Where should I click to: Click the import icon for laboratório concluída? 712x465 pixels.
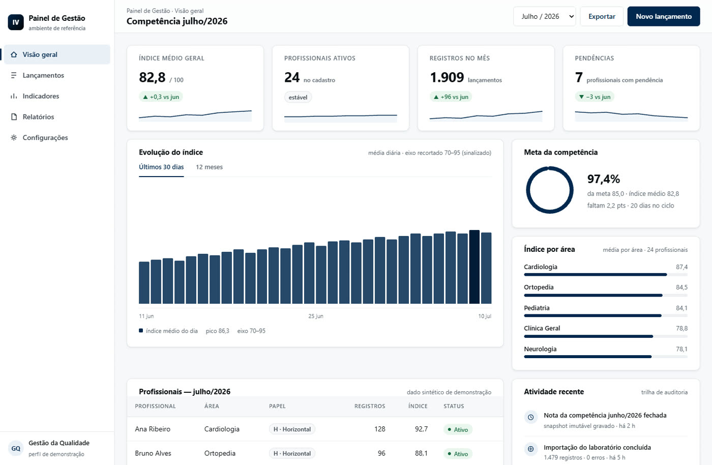(530, 449)
